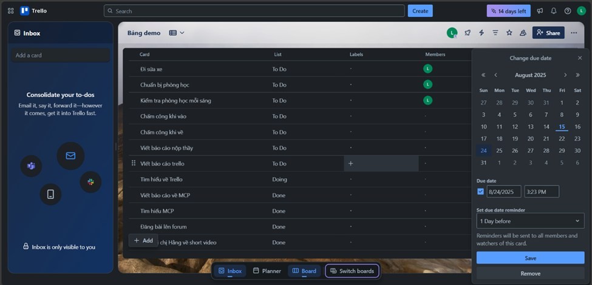Go to next month in calendar

565,75
